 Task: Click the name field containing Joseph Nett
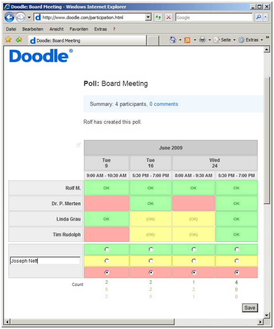point(45,261)
